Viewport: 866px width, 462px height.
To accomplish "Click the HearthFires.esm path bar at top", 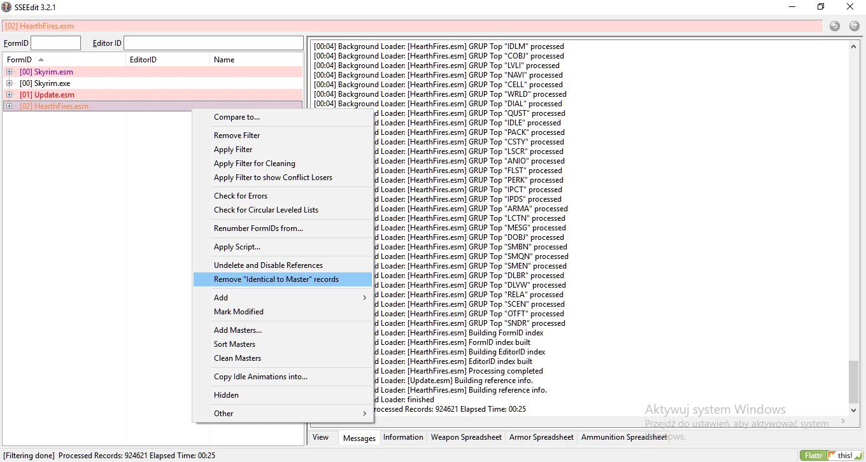I will click(x=413, y=26).
